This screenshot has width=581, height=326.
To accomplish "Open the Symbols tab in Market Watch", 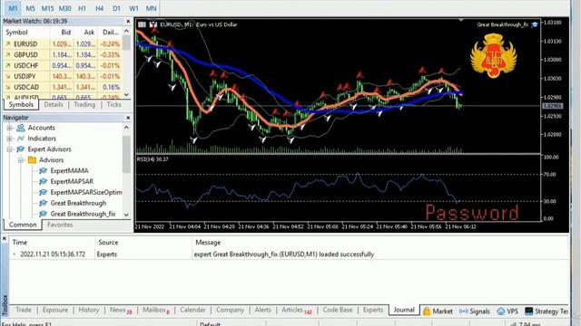I will pos(21,105).
